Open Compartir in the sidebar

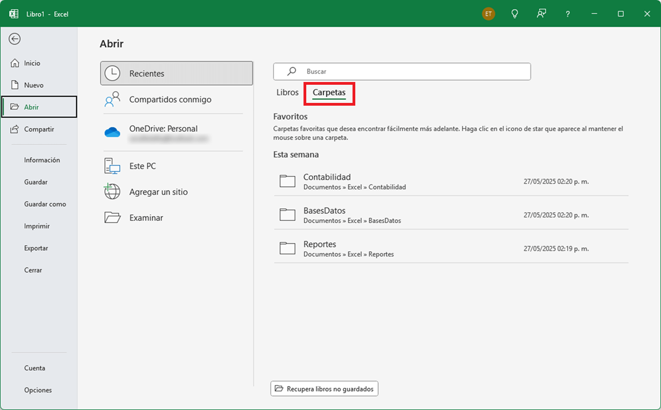[39, 129]
